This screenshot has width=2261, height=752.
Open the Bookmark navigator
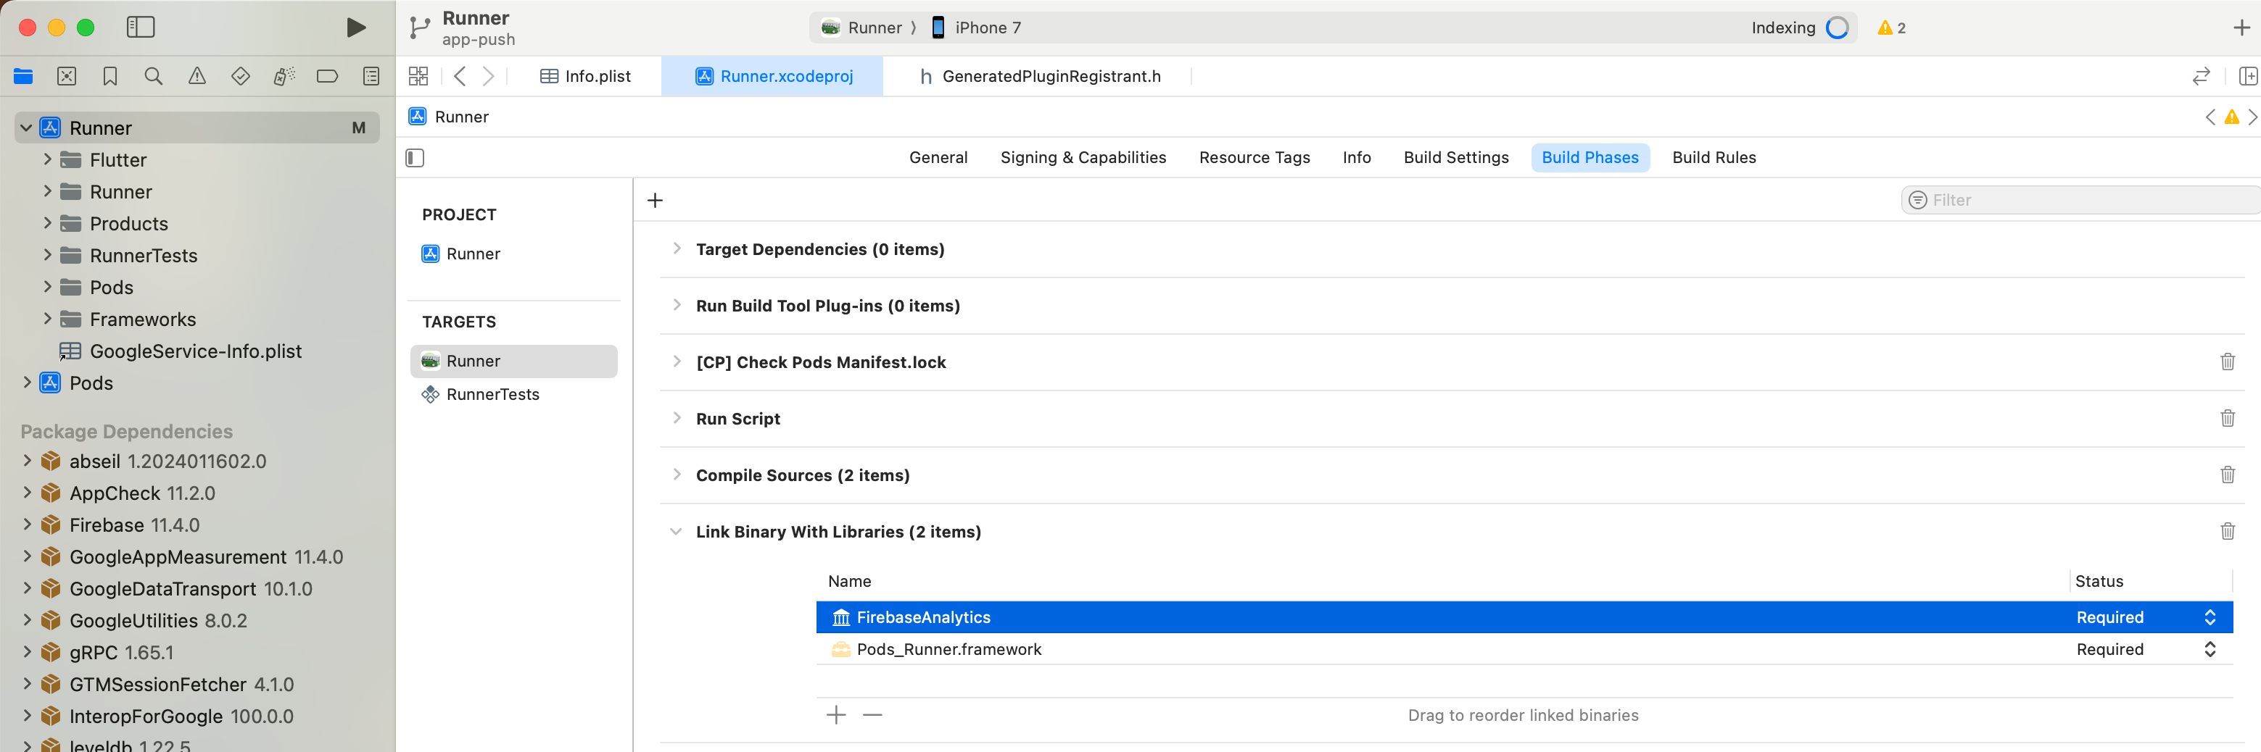(109, 76)
